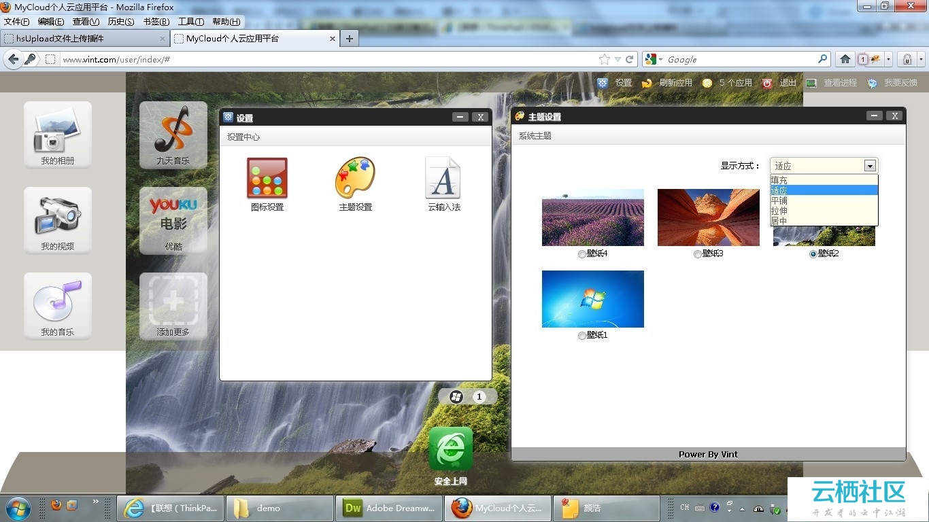The image size is (929, 522).
Task: Open the 帮助 Help menu
Action: (x=226, y=22)
